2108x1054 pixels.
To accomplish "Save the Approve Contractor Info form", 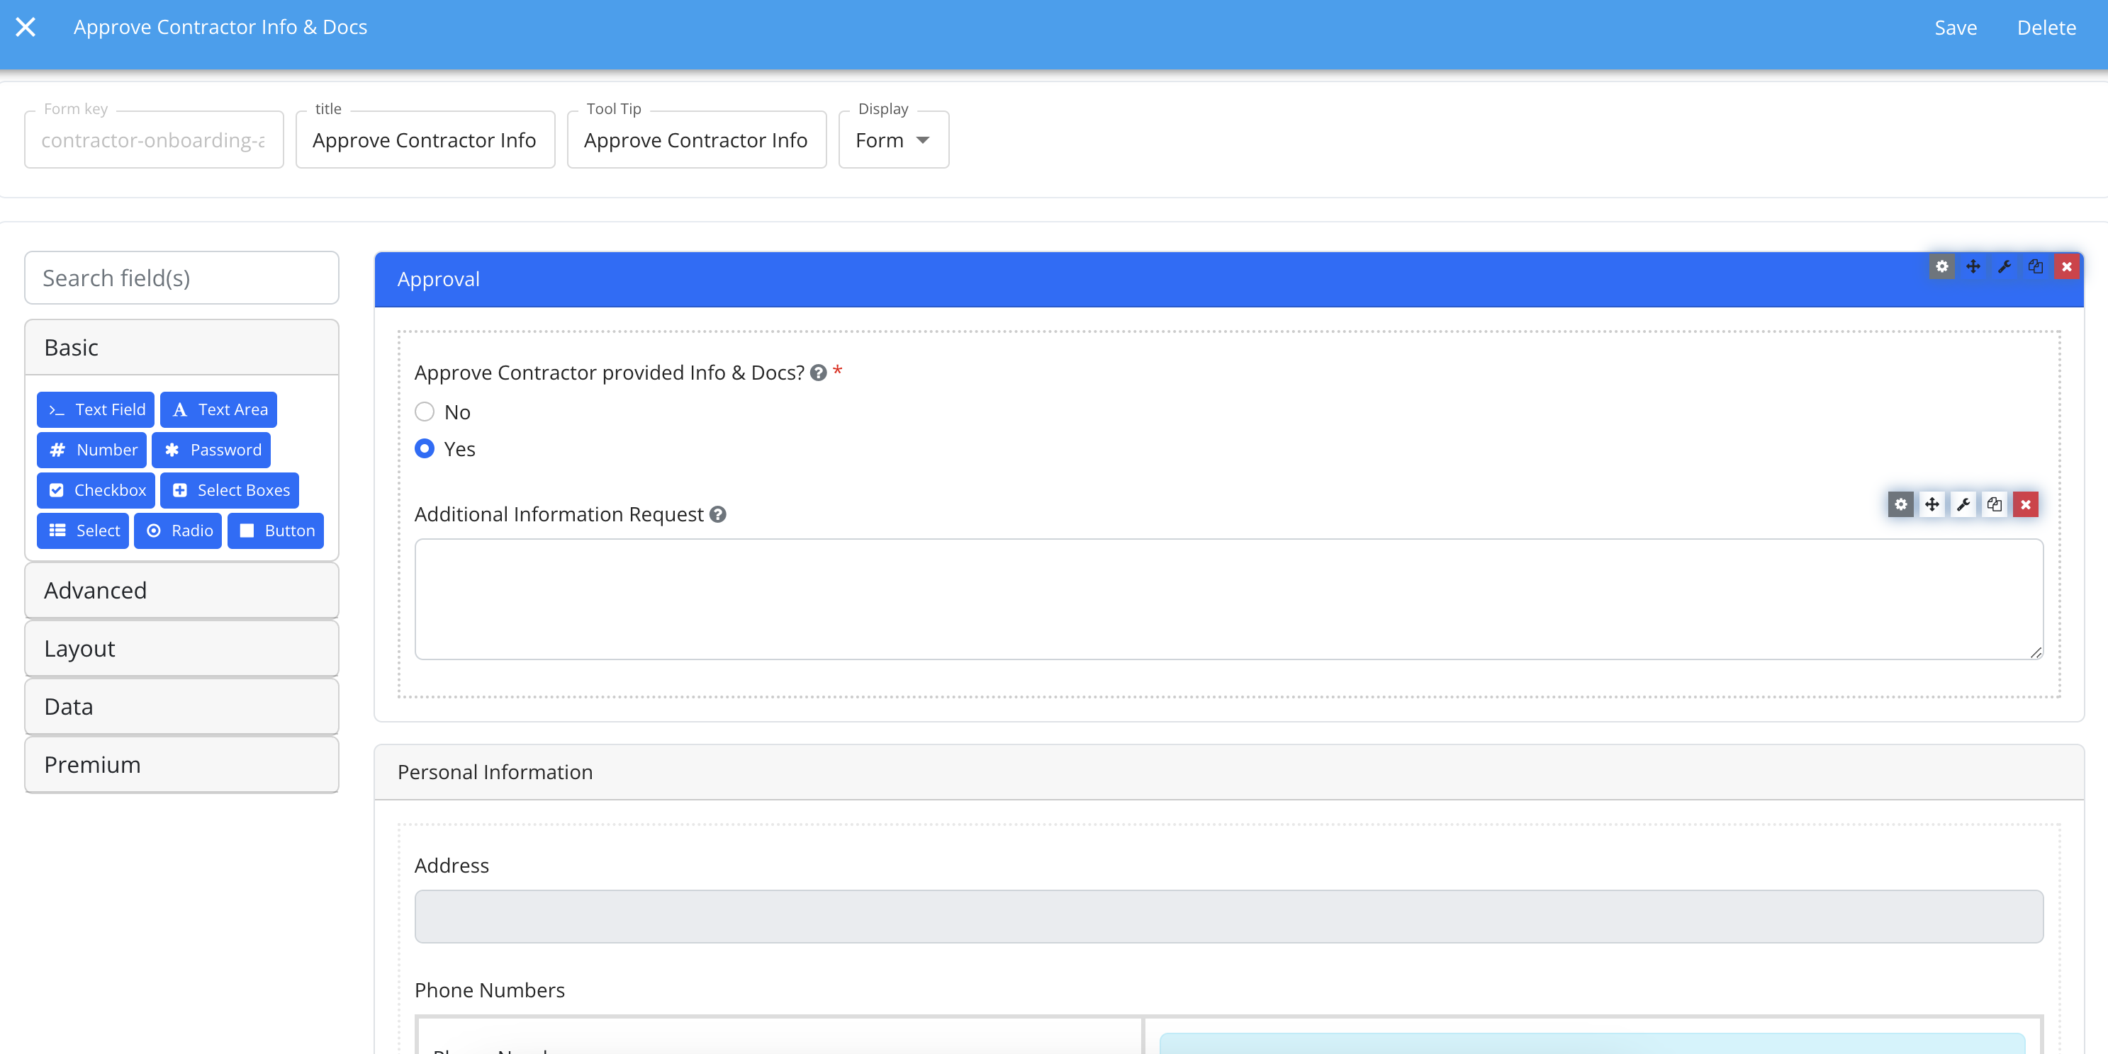I will 1956,27.
